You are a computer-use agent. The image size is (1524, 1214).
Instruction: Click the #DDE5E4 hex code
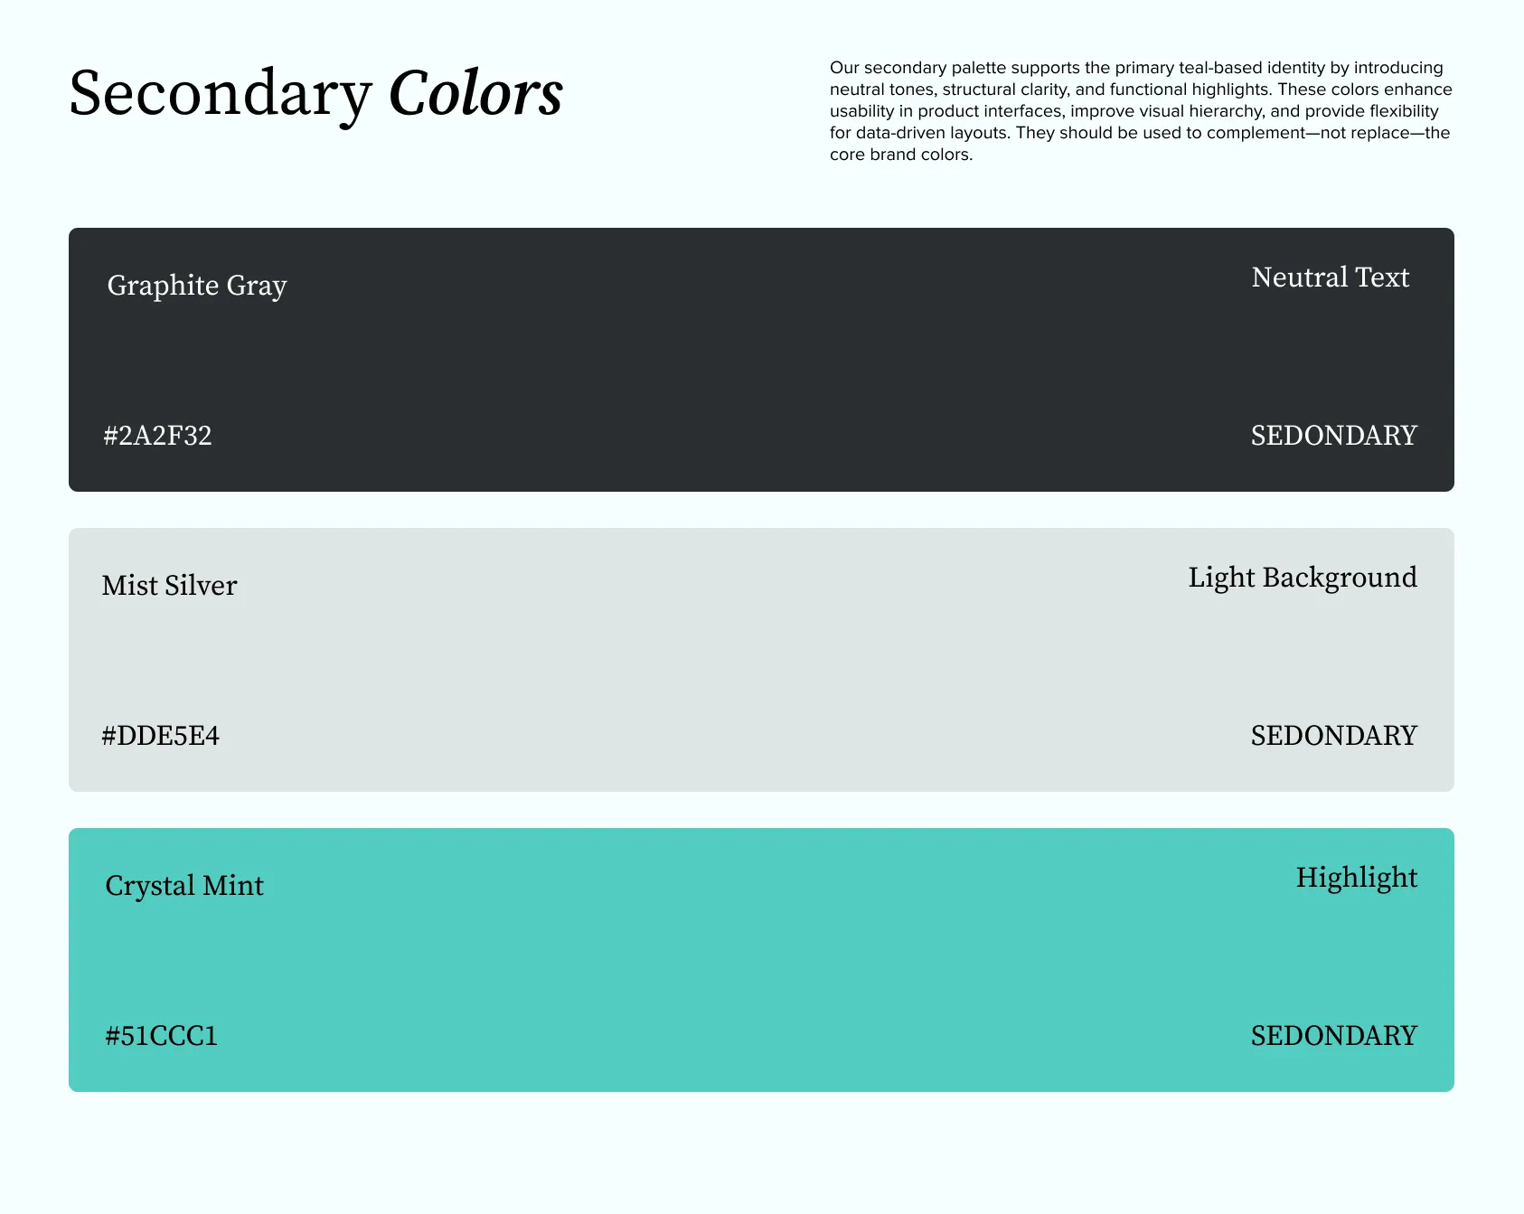tap(160, 736)
